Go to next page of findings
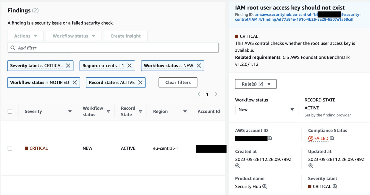Image resolution: width=370 pixels, height=195 pixels. point(216,94)
